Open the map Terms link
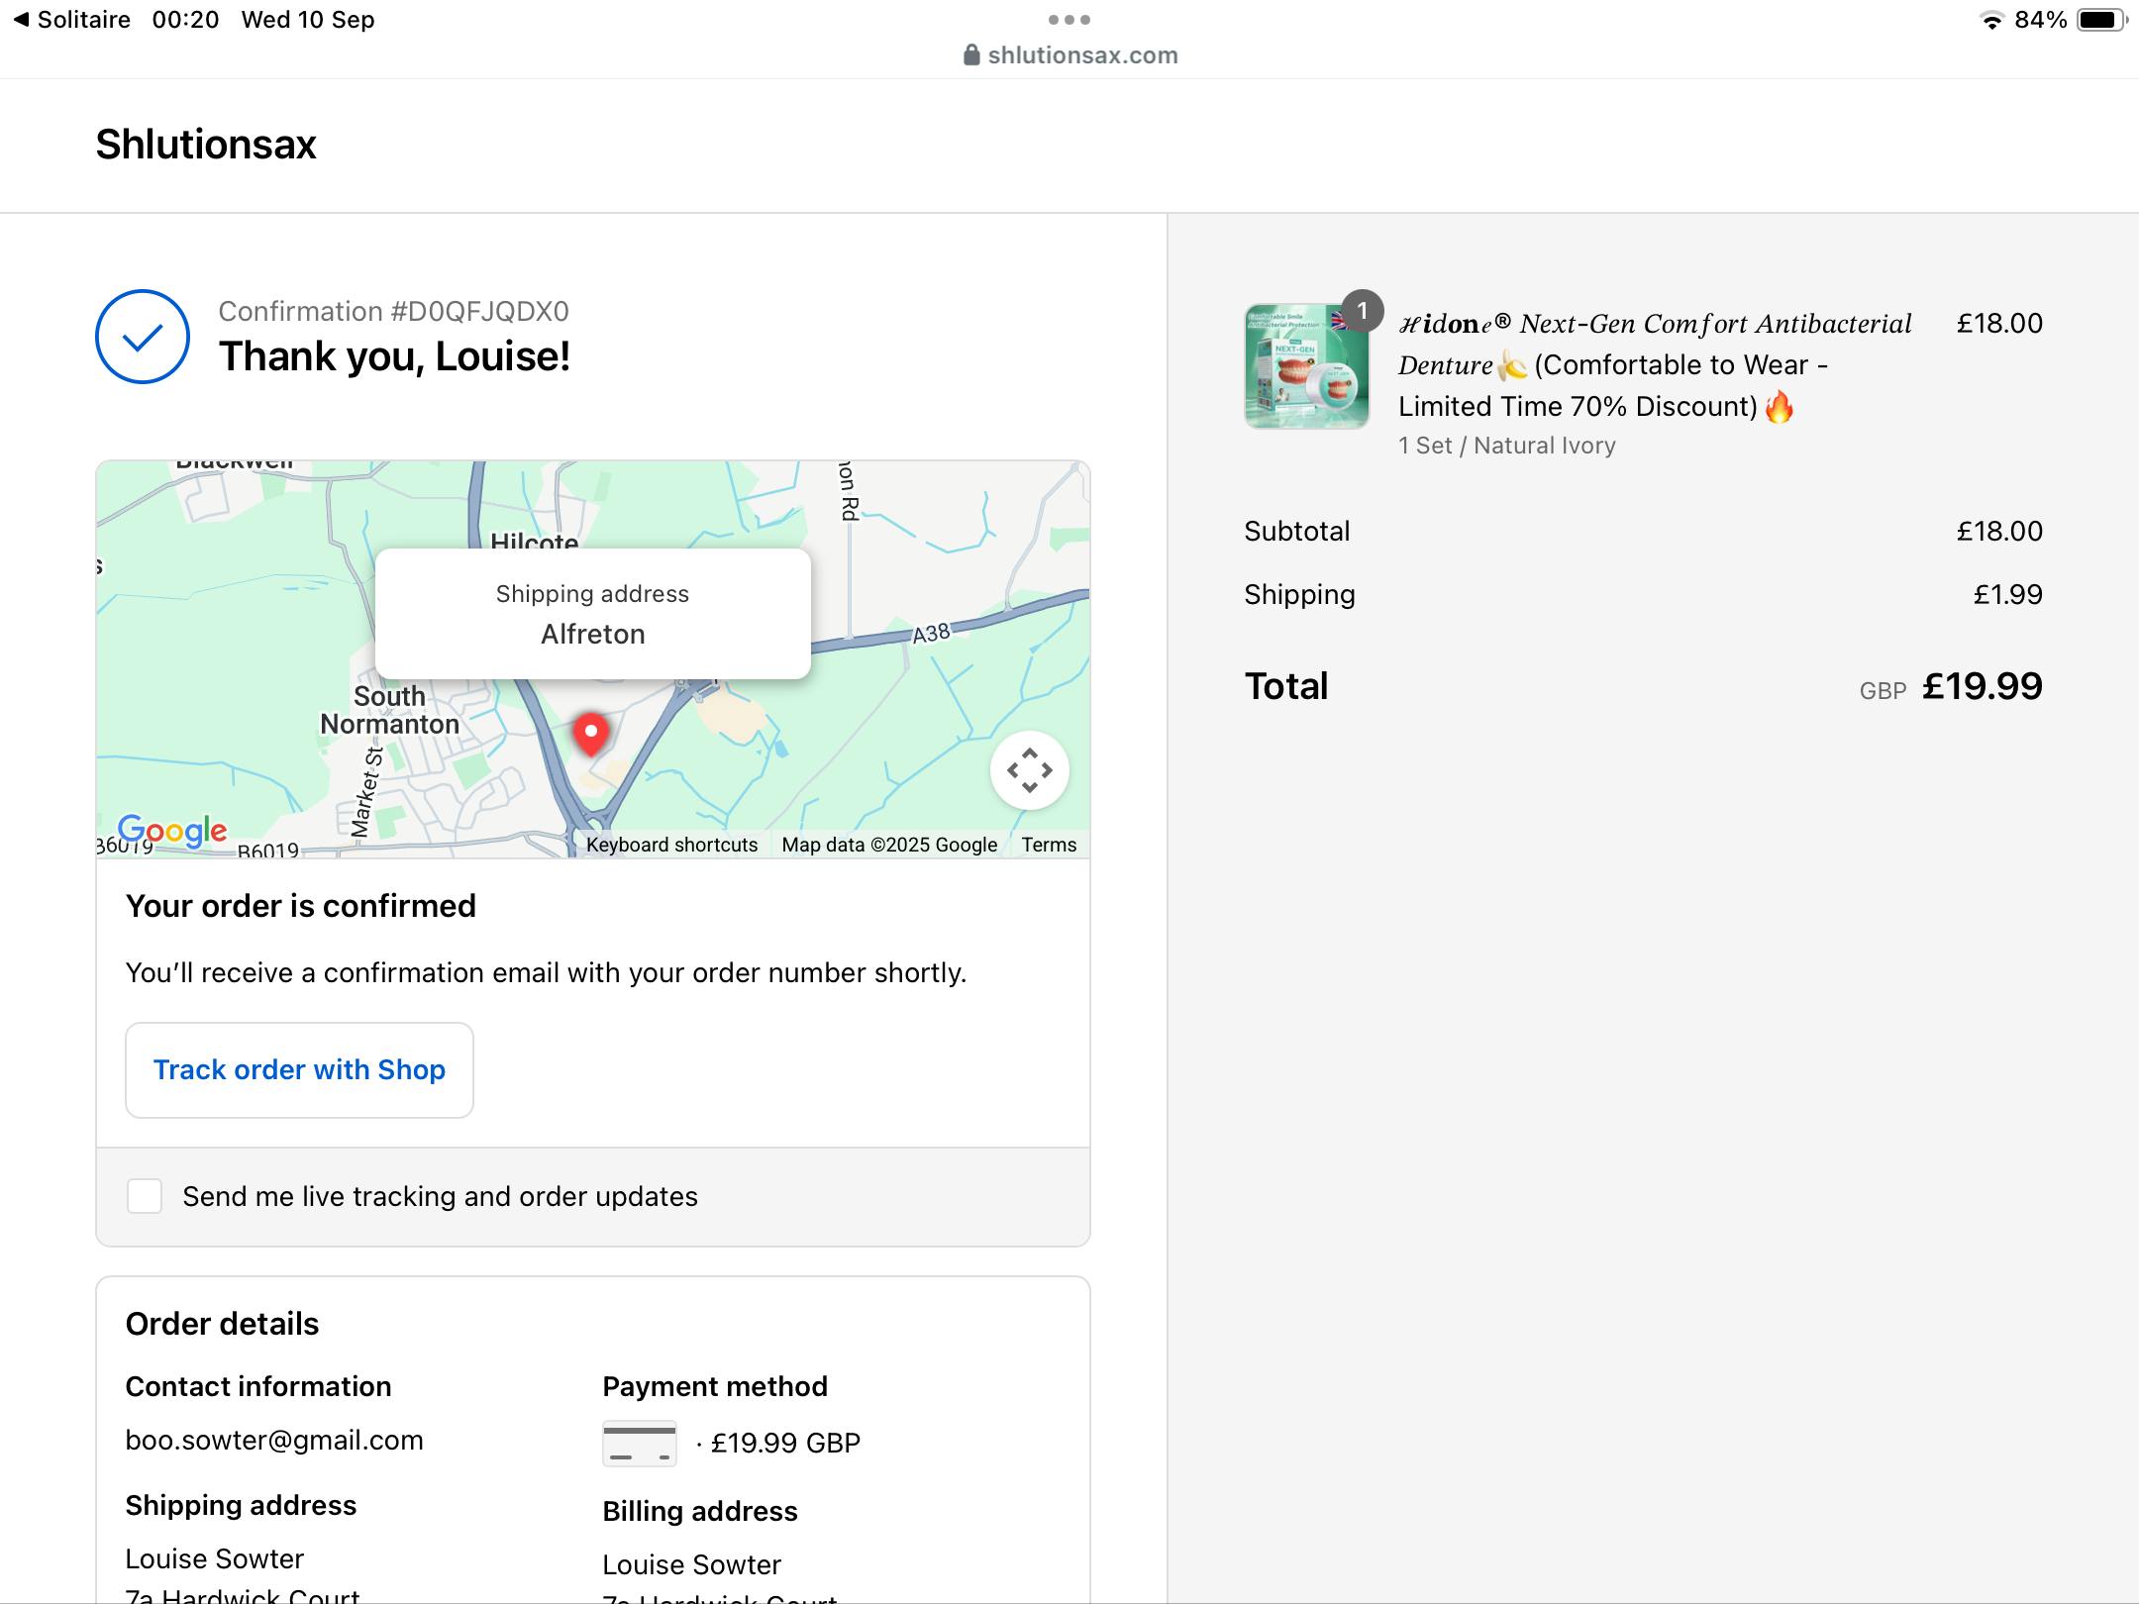Viewport: 2139px width, 1604px height. tap(1049, 845)
